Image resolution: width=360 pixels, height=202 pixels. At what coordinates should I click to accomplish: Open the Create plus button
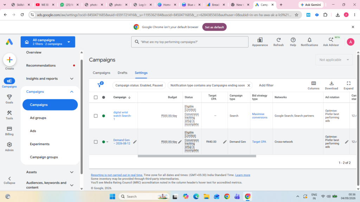point(9,60)
